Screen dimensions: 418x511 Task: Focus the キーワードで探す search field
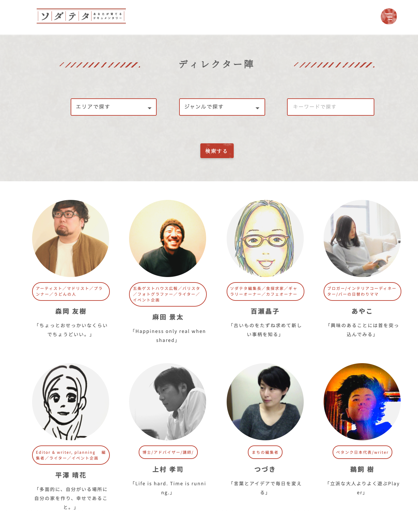pyautogui.click(x=331, y=107)
